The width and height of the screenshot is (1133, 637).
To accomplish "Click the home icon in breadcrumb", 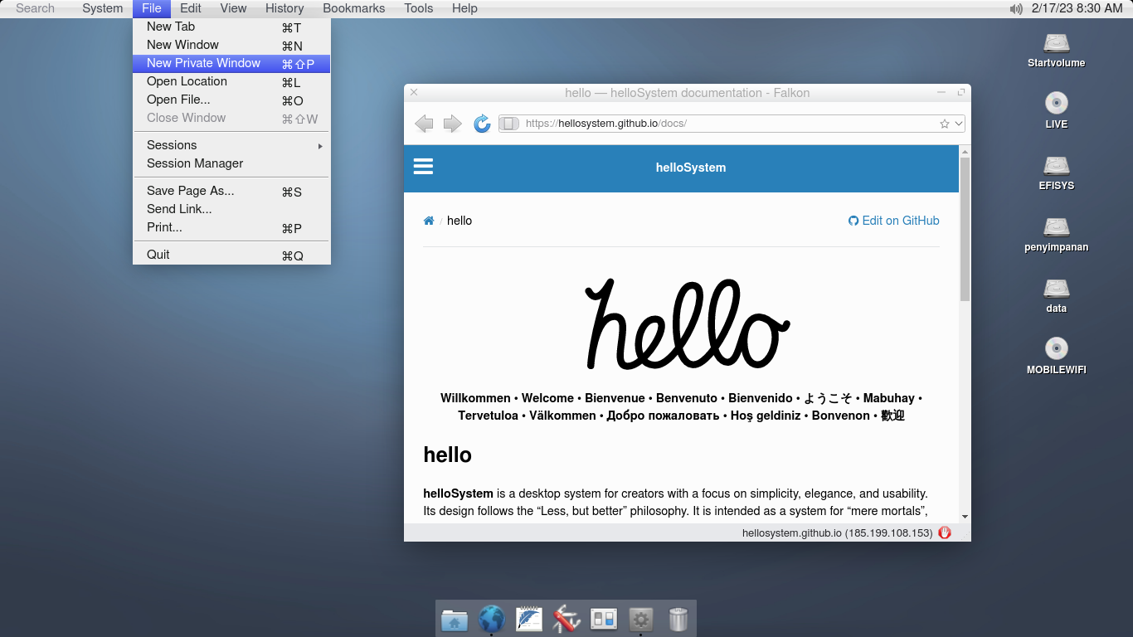I will pos(429,221).
